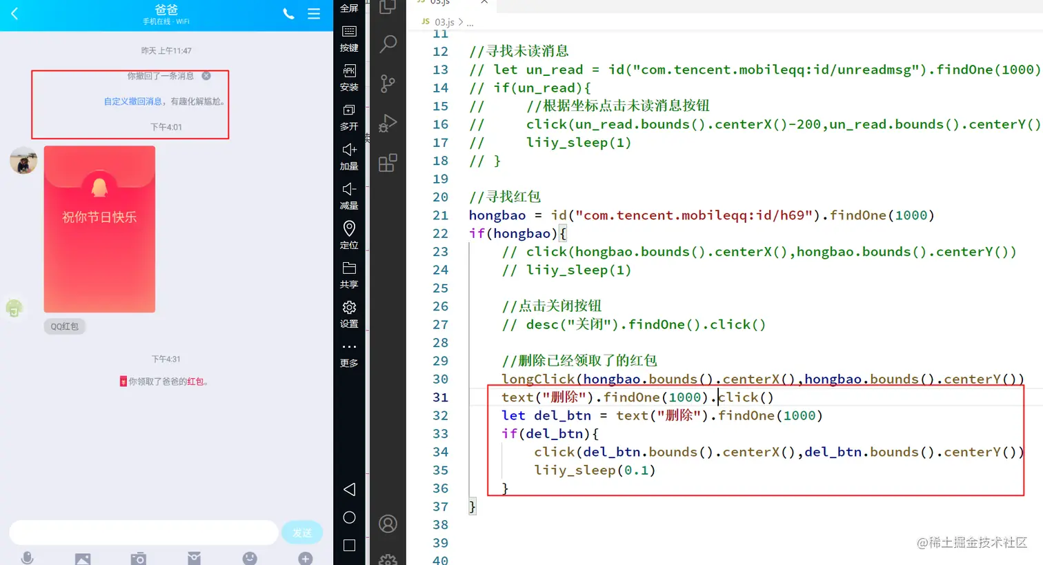Open the VS Code Explorer view
The width and height of the screenshot is (1043, 565).
point(388,7)
